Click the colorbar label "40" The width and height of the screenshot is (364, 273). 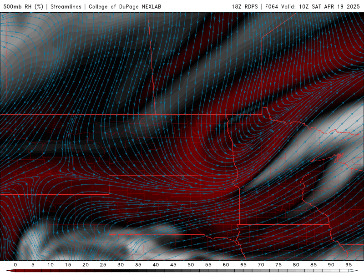[x=156, y=265]
